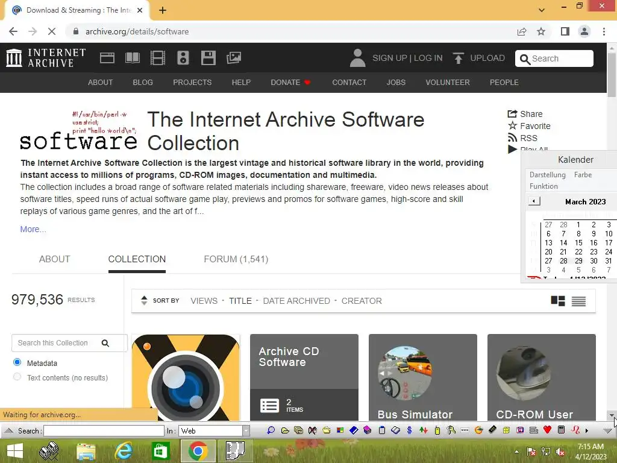Open toolbar options down triangle

[x=607, y=431]
